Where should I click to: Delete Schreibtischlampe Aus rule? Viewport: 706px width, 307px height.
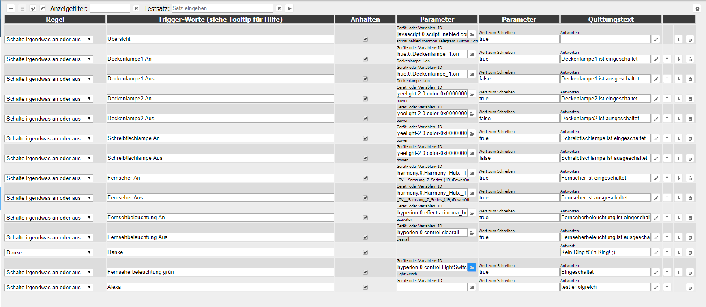pos(690,158)
